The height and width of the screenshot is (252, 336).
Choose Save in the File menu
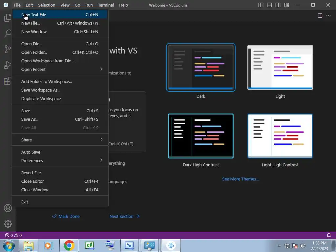pyautogui.click(x=60, y=111)
